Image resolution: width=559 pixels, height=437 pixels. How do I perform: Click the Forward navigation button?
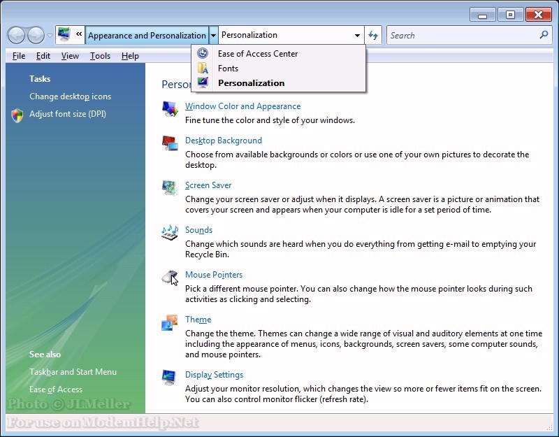(36, 35)
